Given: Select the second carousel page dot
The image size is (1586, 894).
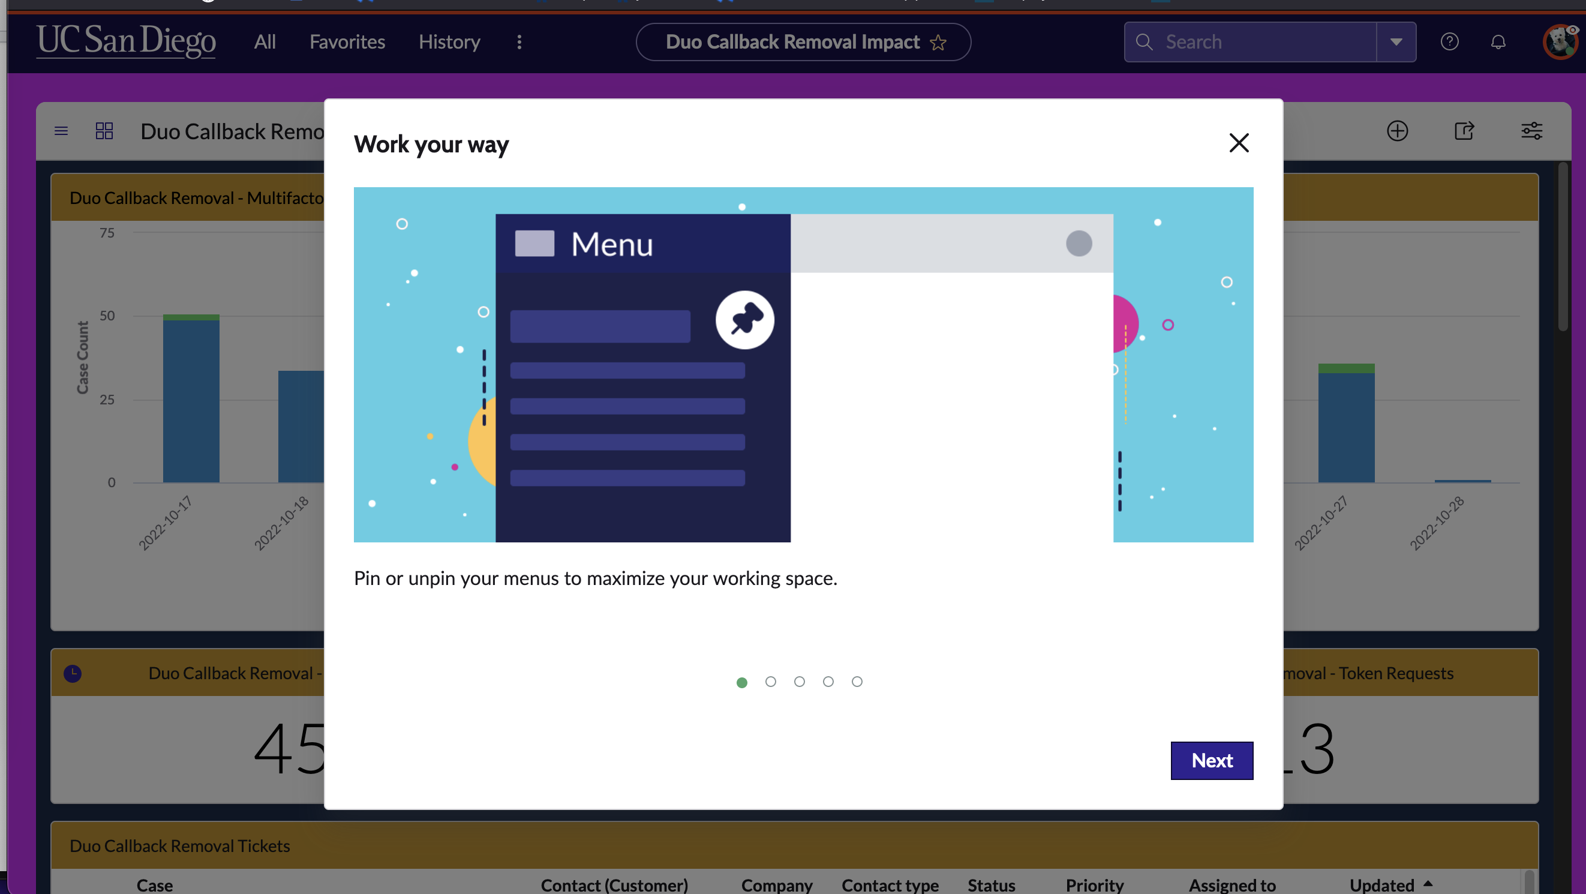Looking at the screenshot, I should [x=770, y=682].
